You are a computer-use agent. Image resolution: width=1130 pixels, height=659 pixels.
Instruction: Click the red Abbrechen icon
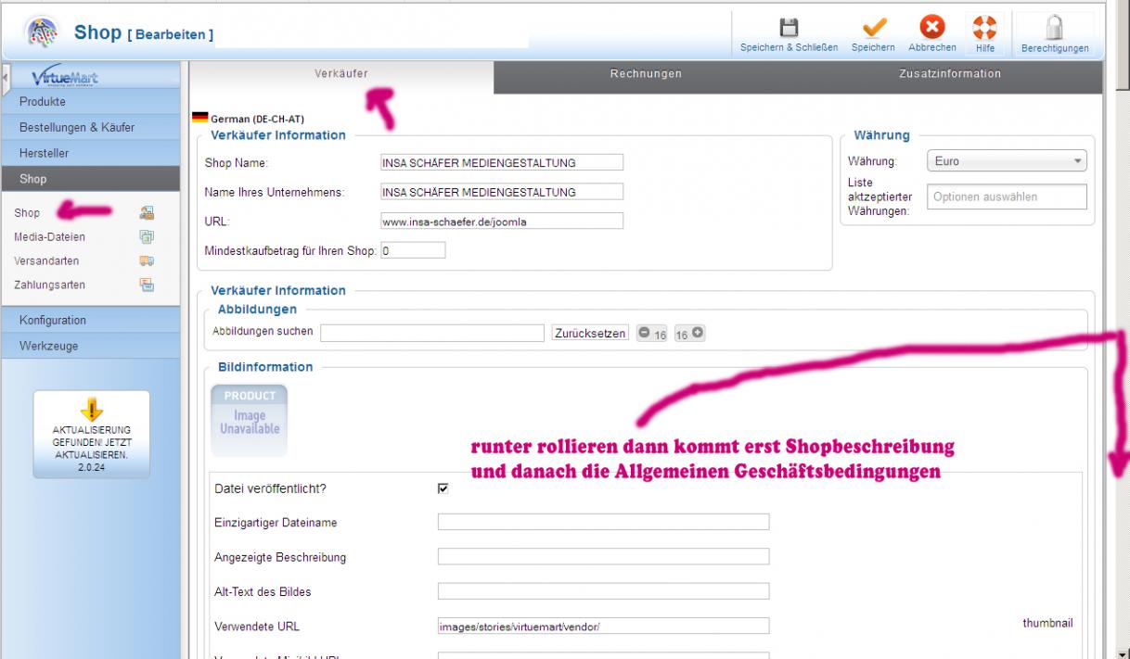pos(932,29)
